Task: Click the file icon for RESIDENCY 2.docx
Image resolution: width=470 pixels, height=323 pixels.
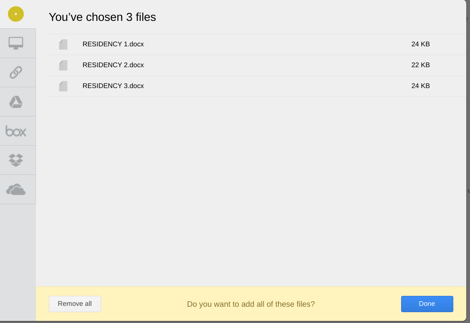Action: coord(63,66)
